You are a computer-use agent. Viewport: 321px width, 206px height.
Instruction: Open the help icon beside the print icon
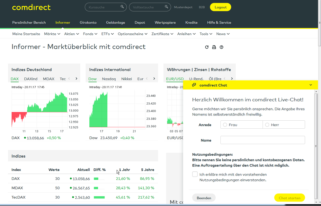tap(221, 47)
